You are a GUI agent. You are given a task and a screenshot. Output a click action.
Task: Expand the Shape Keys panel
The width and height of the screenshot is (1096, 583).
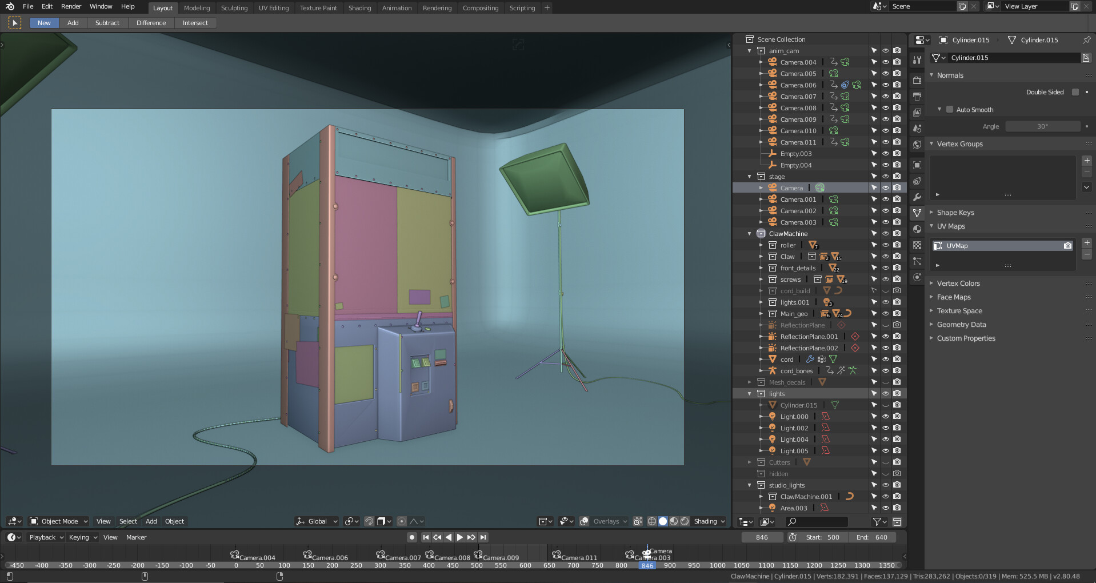[955, 213]
